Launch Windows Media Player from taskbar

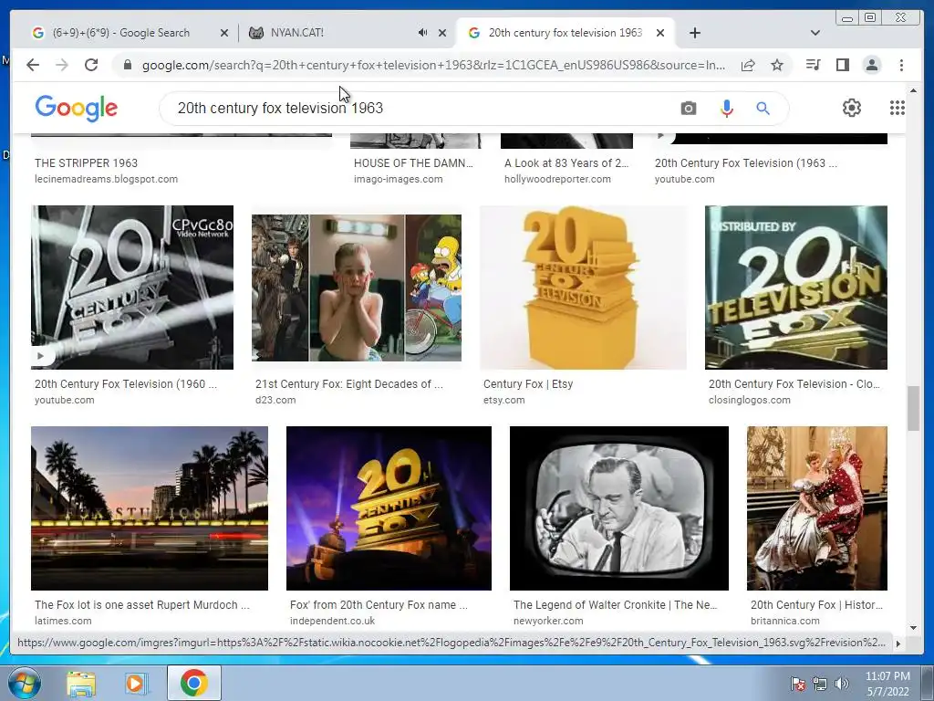[x=135, y=684]
